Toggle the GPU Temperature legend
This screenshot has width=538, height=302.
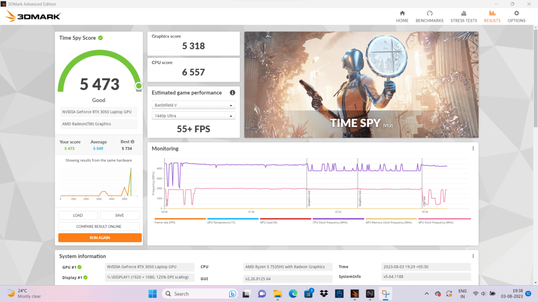(233, 221)
